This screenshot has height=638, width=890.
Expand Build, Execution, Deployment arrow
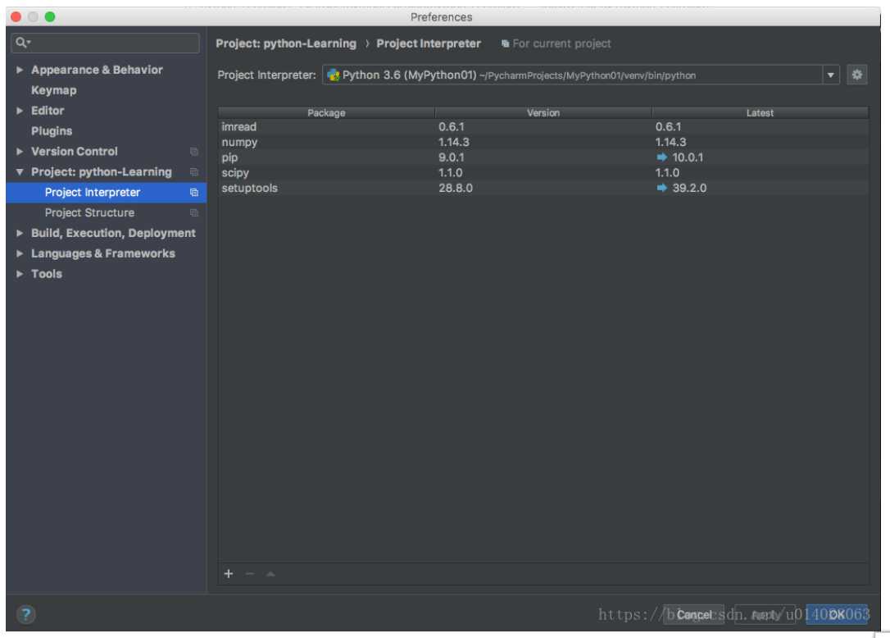pyautogui.click(x=20, y=234)
